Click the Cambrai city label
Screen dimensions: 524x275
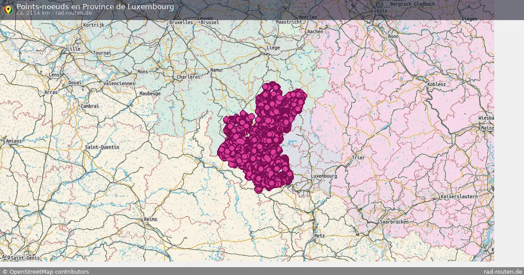(x=90, y=106)
